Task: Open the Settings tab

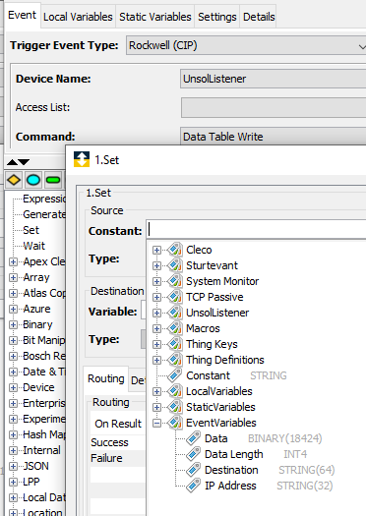Action: (217, 17)
